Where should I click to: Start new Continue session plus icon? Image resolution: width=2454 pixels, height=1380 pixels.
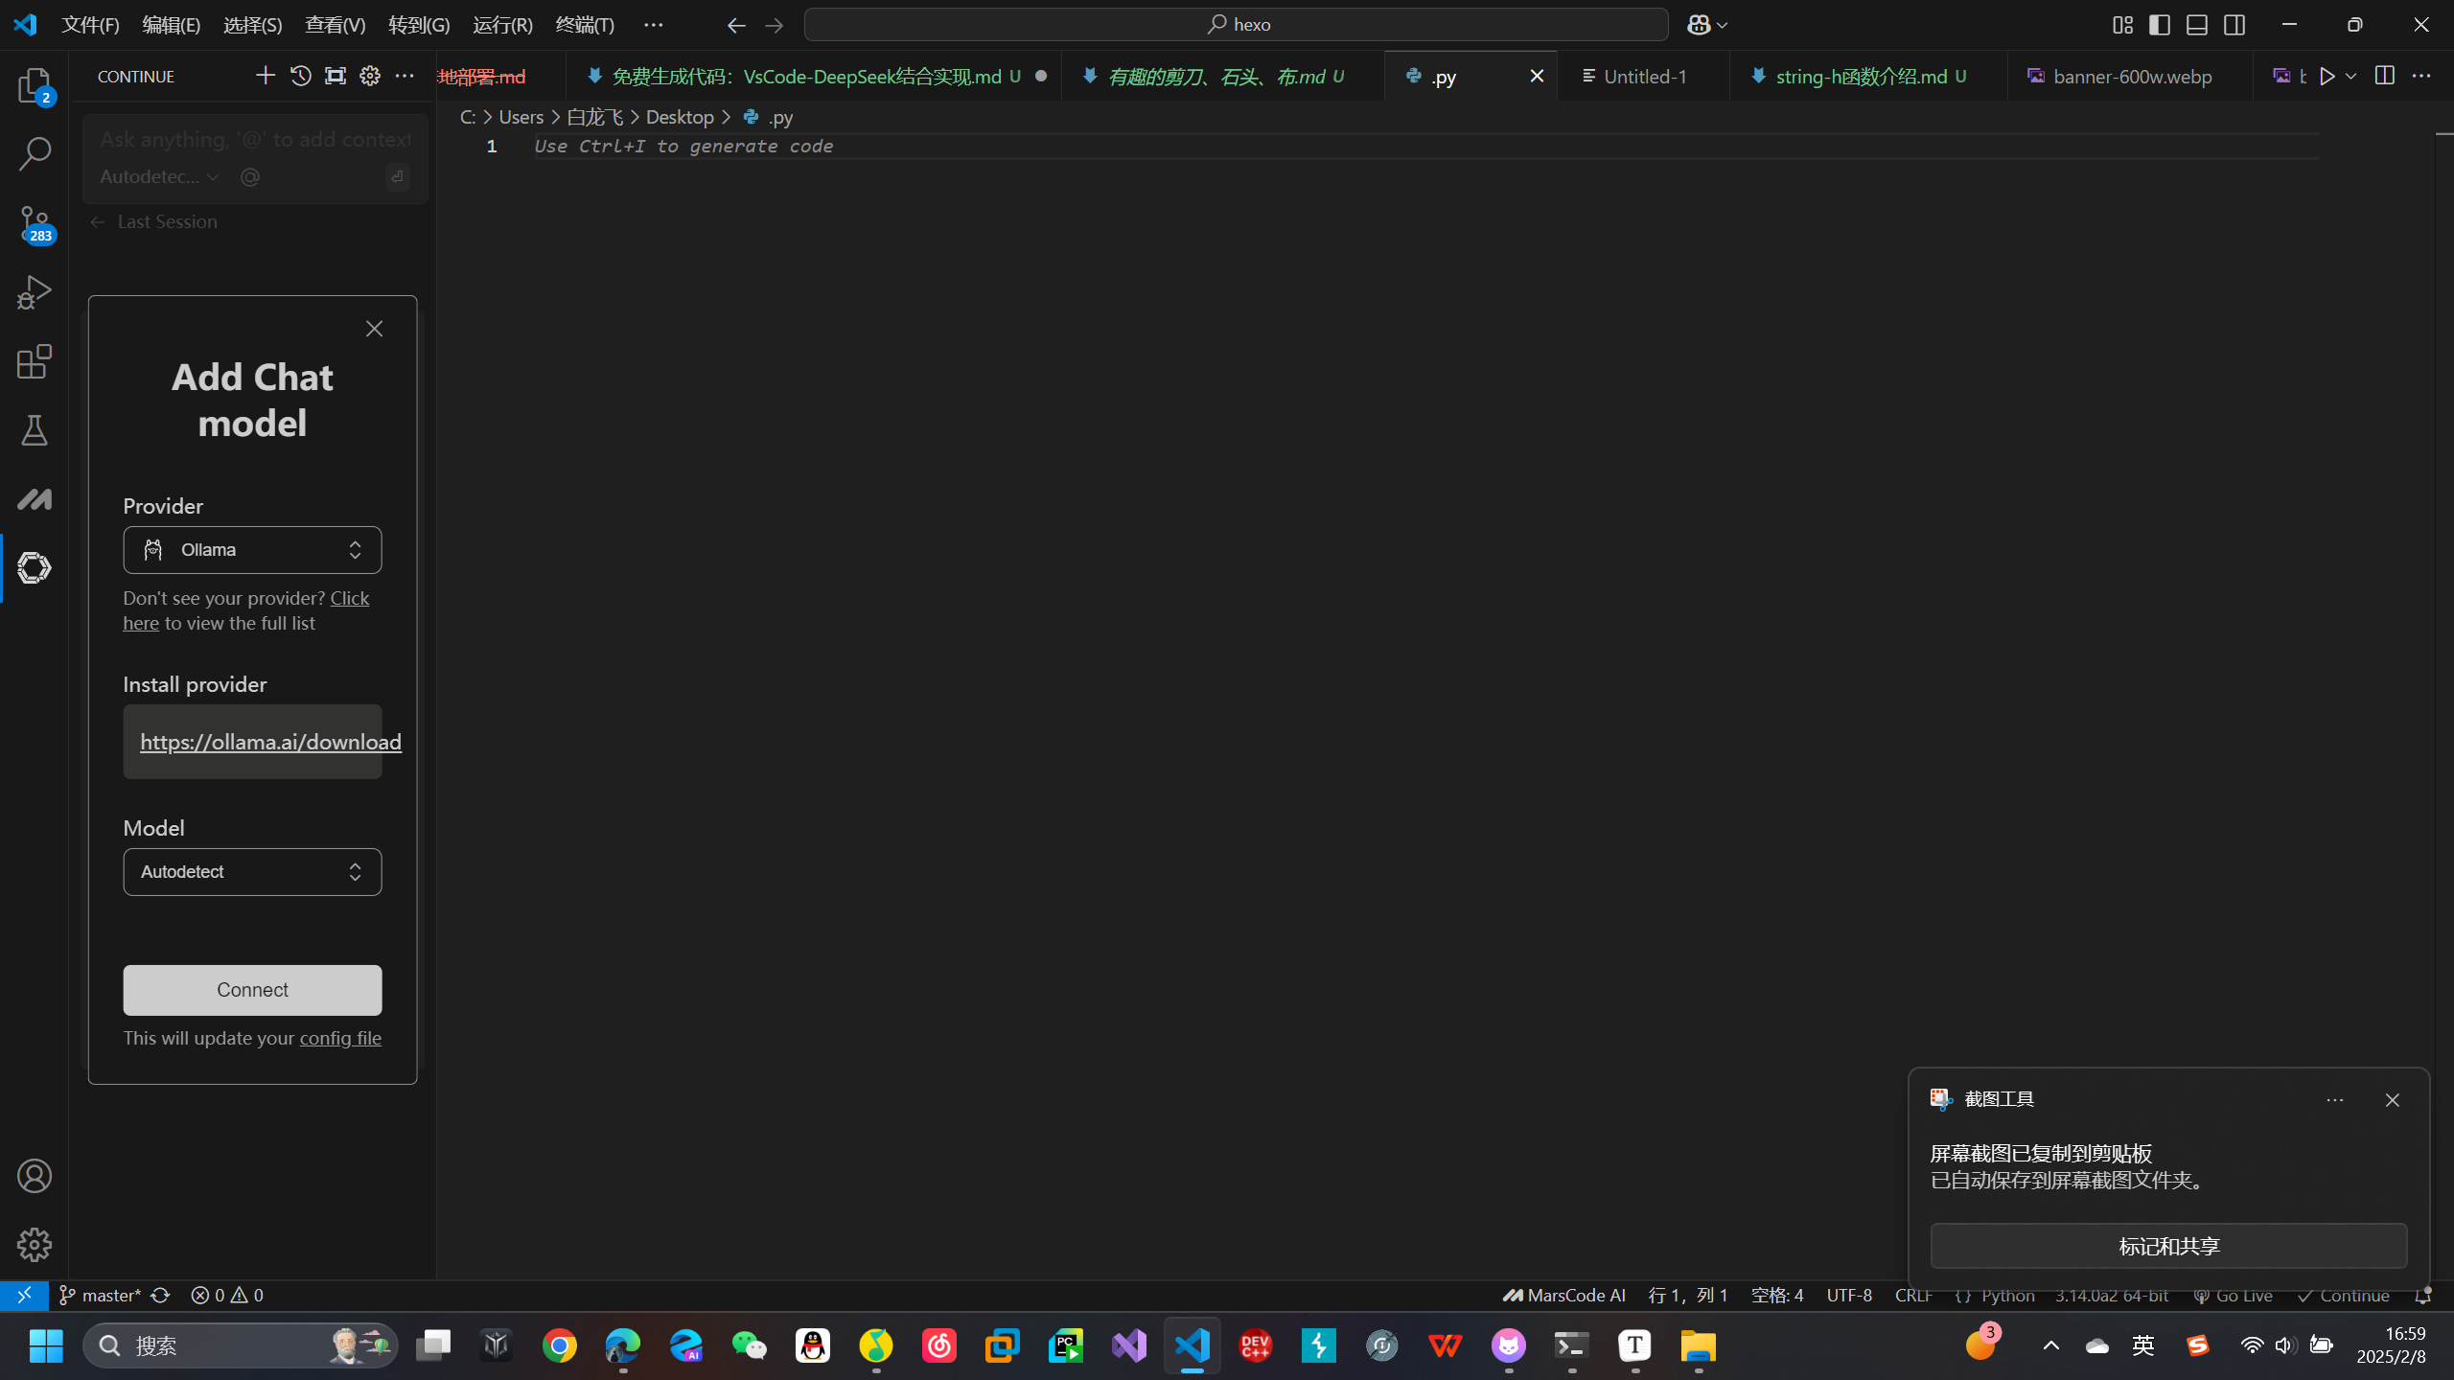click(265, 76)
